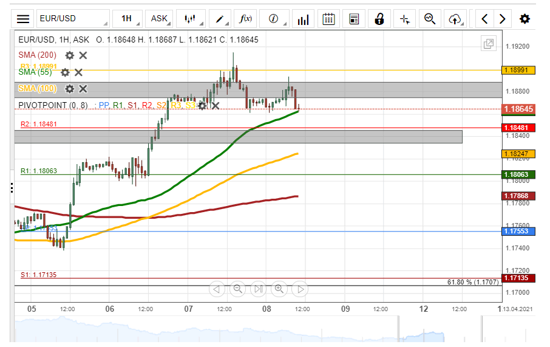Open the f(x) indicators menu
This screenshot has width=550, height=347.
(246, 19)
